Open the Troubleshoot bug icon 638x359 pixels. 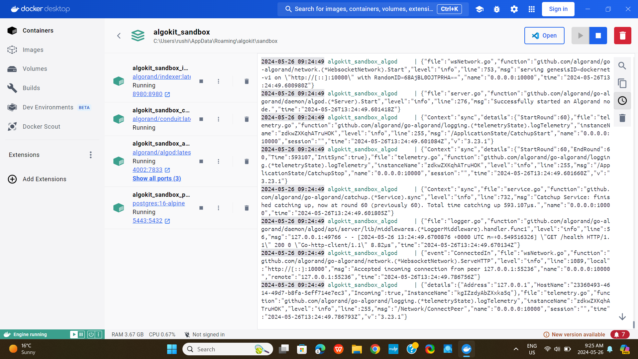pyautogui.click(x=497, y=9)
